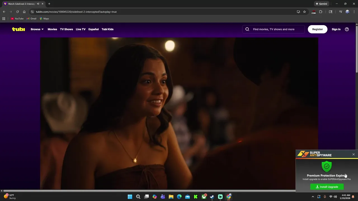Screen dimensions: 358x201
Task: Open the Chrome apps grid icon
Action: tap(4, 19)
